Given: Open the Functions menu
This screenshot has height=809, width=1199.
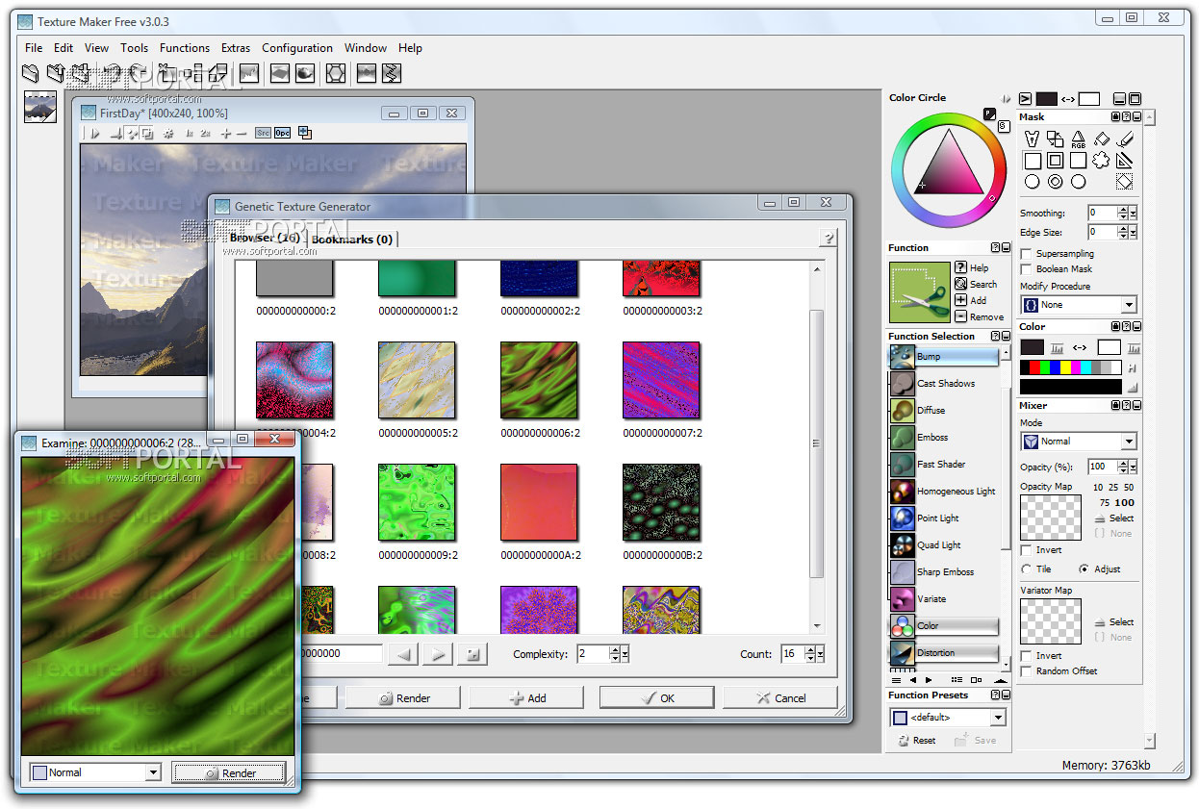Looking at the screenshot, I should [x=185, y=48].
